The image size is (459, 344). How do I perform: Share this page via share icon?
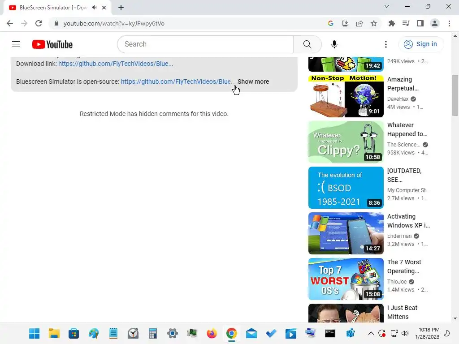[359, 23]
